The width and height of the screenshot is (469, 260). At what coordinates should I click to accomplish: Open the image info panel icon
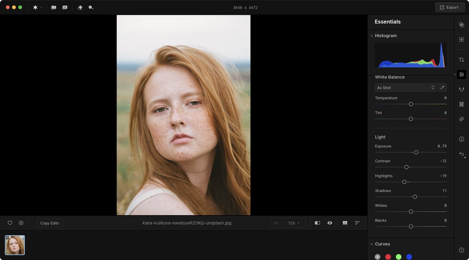pos(462,139)
